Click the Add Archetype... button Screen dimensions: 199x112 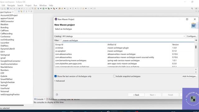[189, 76]
